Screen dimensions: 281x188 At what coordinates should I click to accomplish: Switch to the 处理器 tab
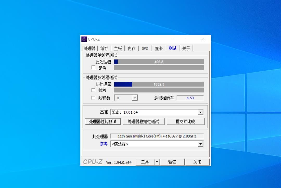90,48
